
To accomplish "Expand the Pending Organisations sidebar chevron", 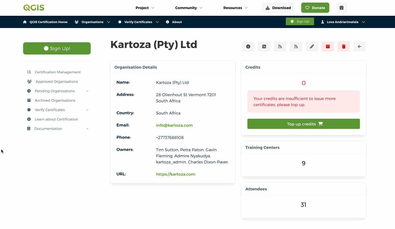I will pos(87,91).
